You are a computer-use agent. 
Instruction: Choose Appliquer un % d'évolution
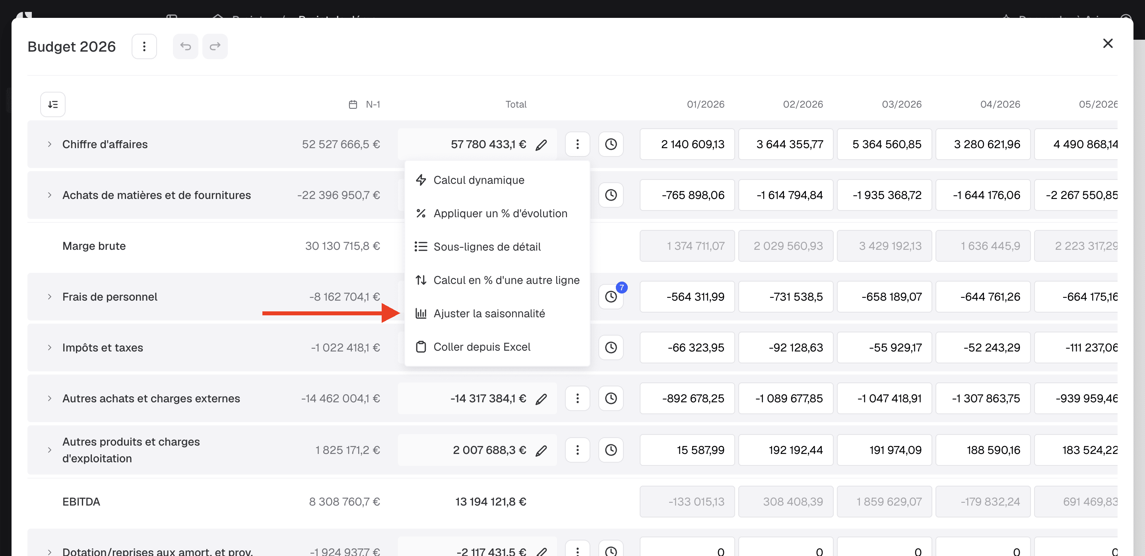[x=497, y=213]
